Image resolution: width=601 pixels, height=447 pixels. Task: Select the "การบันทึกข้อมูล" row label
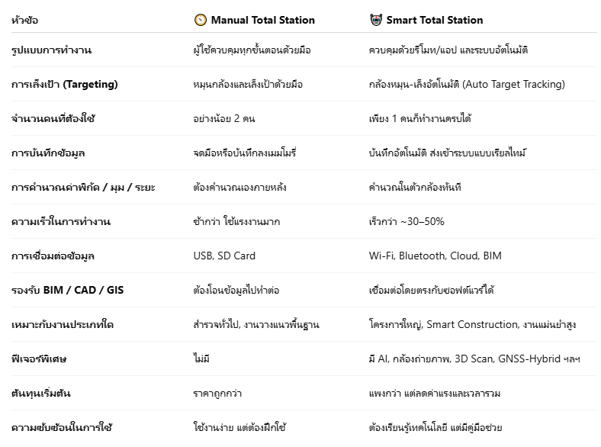tap(48, 153)
